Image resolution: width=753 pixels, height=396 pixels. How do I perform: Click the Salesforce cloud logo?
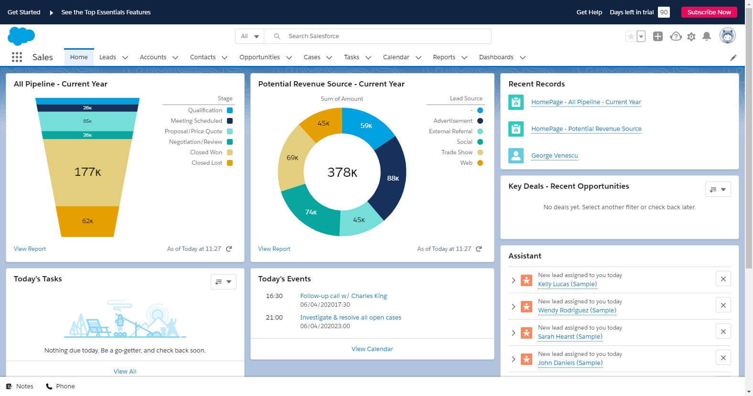[x=22, y=36]
